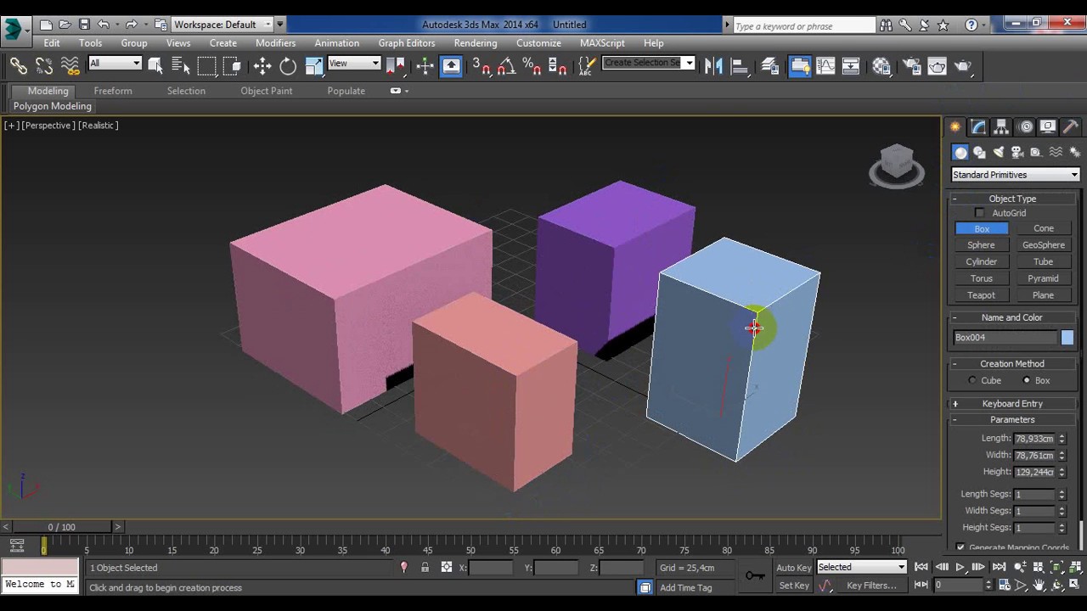1087x611 pixels.
Task: Select the Select and Scale tool
Action: click(x=313, y=65)
